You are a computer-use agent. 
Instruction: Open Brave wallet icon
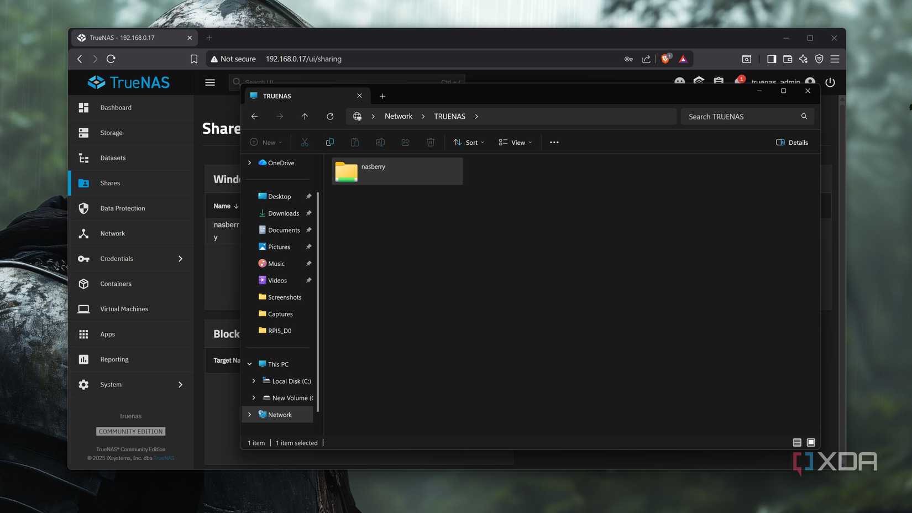pyautogui.click(x=788, y=59)
